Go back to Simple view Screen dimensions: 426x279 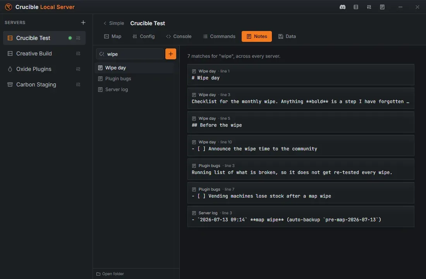[x=113, y=23]
